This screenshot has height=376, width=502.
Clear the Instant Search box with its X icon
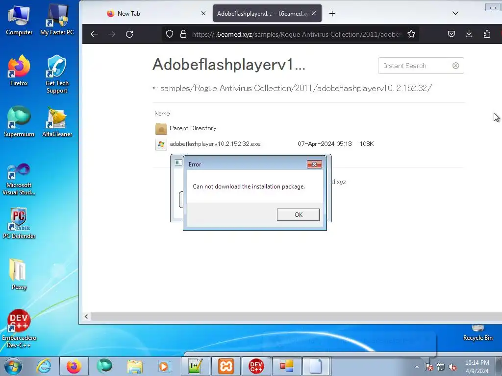tap(455, 66)
